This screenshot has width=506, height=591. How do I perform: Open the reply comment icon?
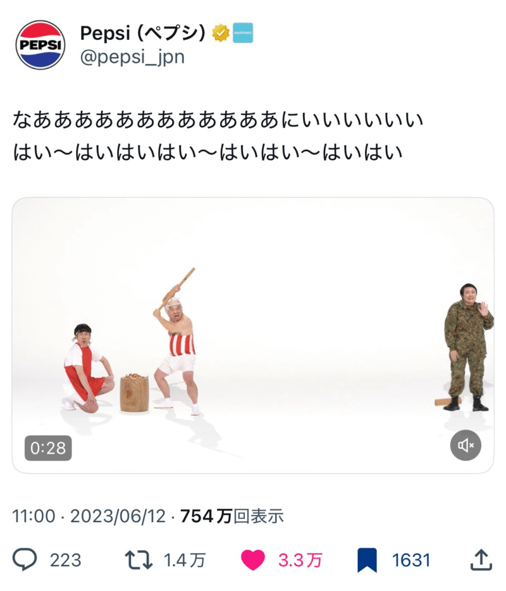(x=24, y=559)
